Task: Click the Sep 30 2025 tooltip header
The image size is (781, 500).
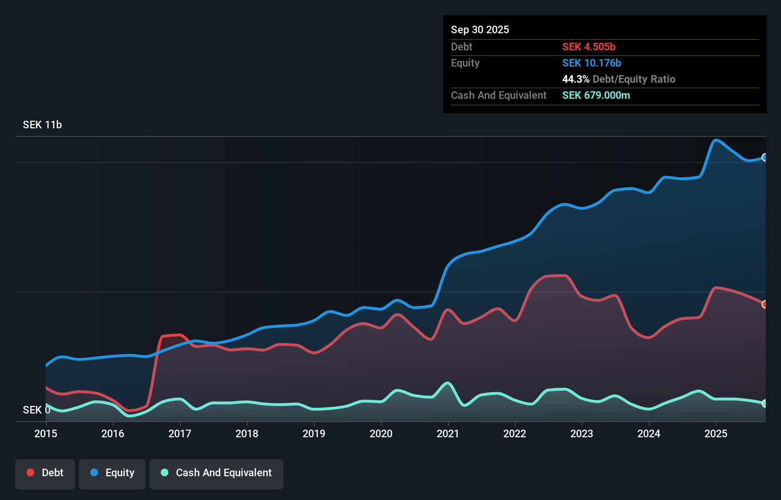Action: coord(480,29)
